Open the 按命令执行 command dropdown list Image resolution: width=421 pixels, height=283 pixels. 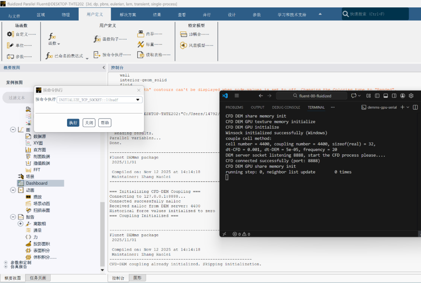point(138,100)
